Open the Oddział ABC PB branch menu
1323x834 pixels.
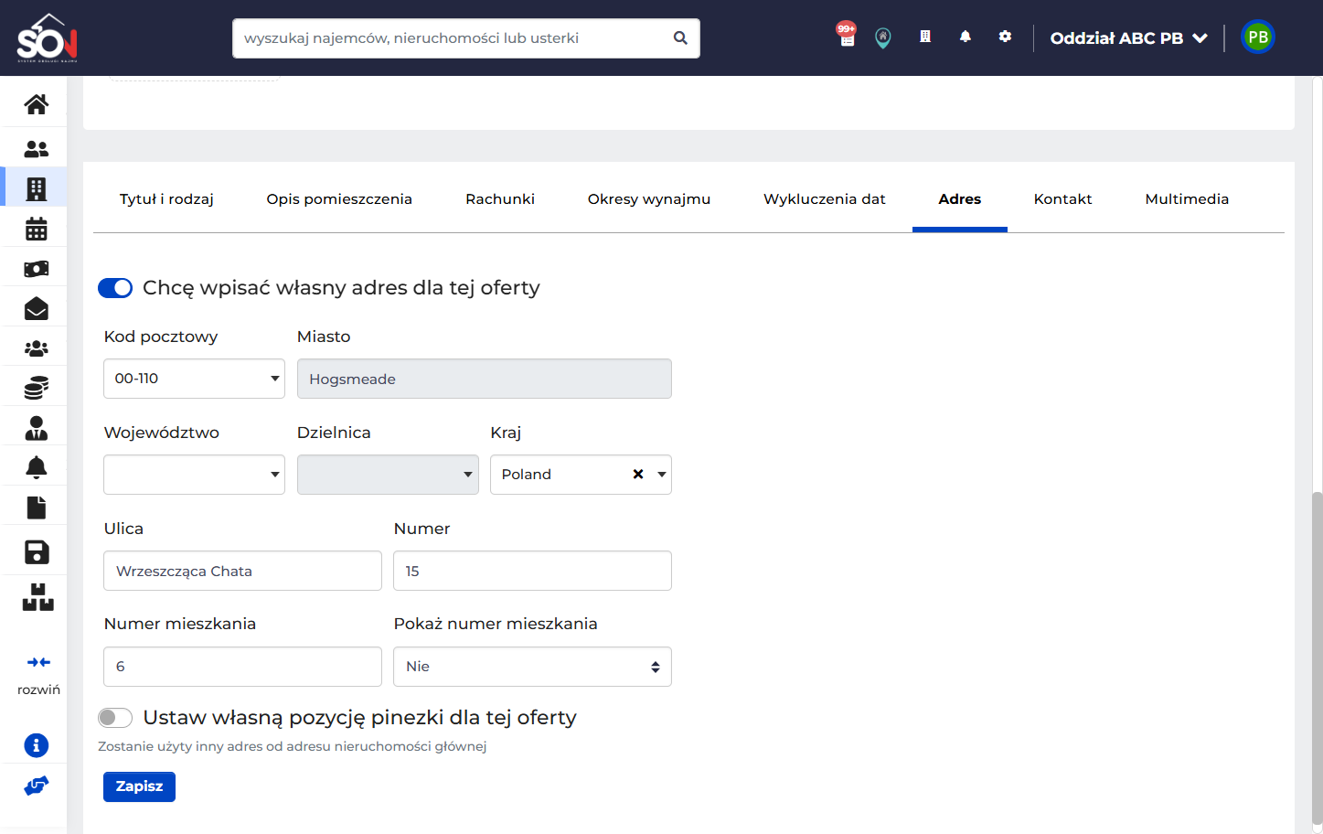(x=1129, y=38)
